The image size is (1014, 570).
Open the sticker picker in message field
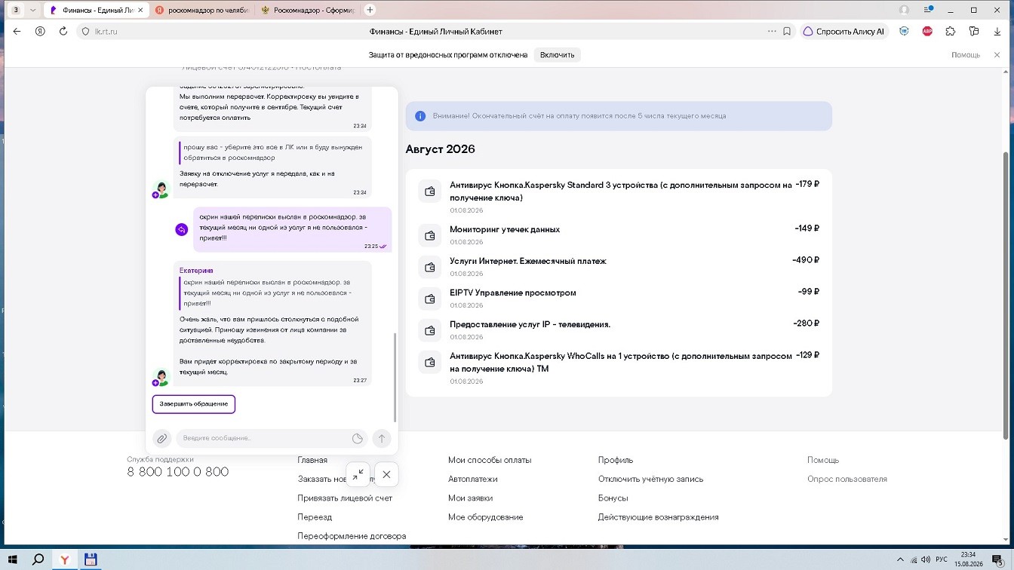coord(358,439)
